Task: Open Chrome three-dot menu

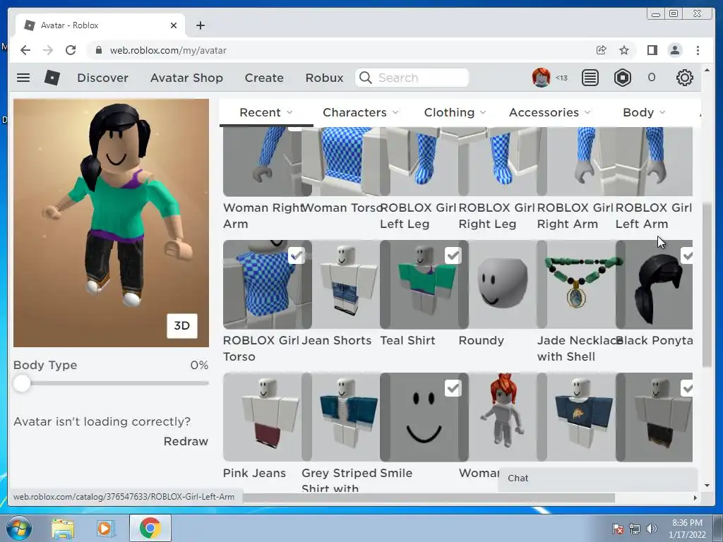Action: coord(698,50)
